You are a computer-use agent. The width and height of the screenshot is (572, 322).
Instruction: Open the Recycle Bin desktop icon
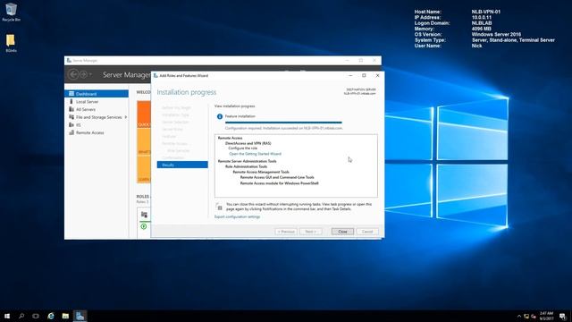pyautogui.click(x=11, y=12)
